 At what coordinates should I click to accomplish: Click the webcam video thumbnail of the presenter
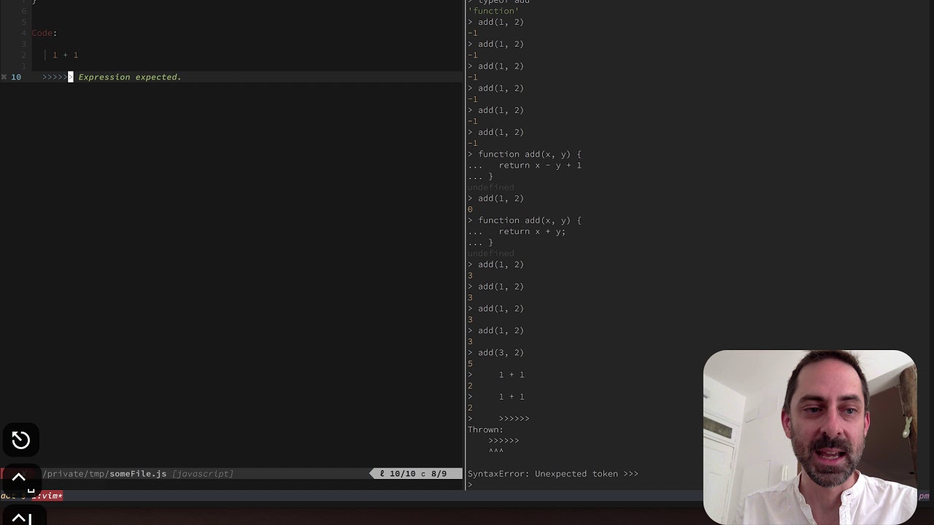click(x=809, y=437)
